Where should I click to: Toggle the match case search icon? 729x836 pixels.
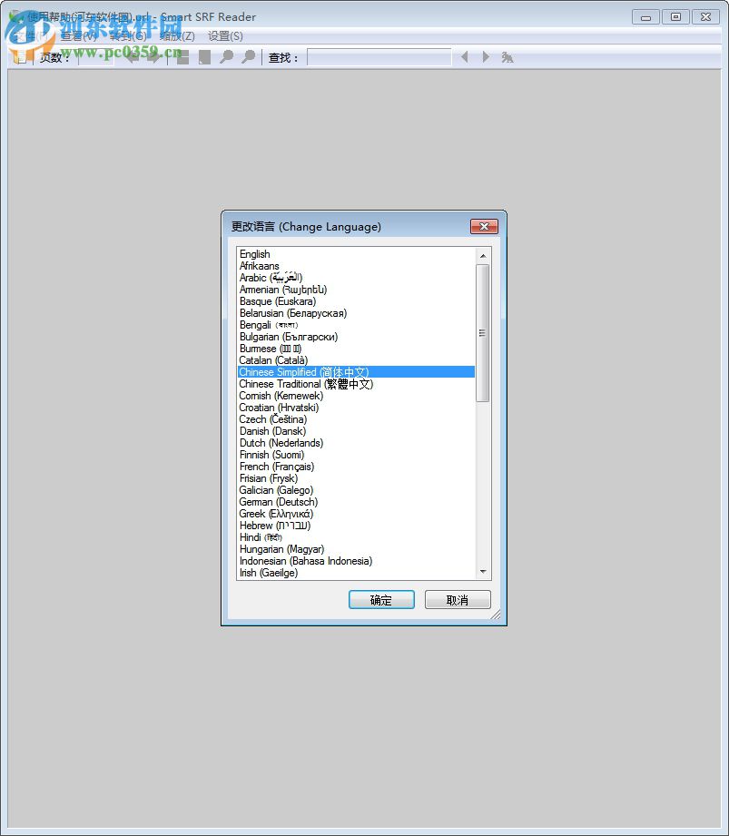coord(508,56)
